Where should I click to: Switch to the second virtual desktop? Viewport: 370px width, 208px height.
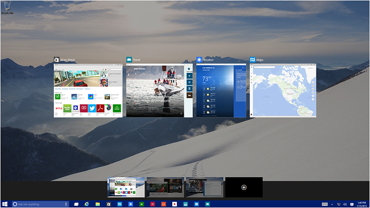[x=165, y=187]
